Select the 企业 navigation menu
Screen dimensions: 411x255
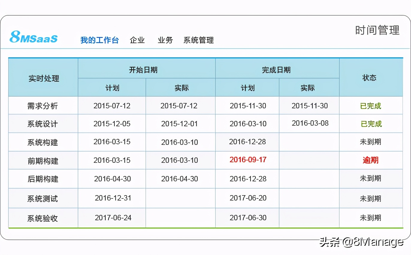point(137,40)
